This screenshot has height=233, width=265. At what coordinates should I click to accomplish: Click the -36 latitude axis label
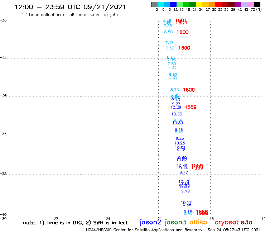tap(3, 134)
